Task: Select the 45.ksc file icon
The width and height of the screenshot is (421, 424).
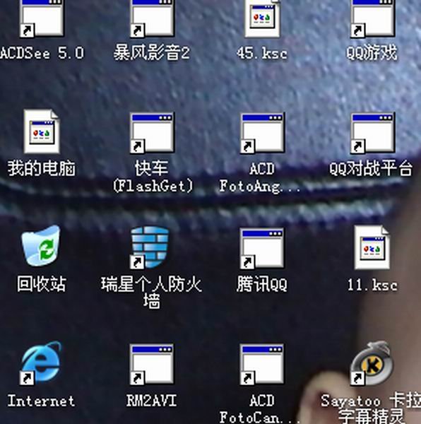Action: point(262,18)
